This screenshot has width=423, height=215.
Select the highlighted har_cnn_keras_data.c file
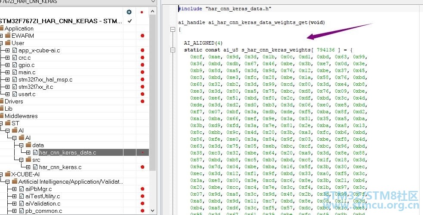pyautogui.click(x=68, y=153)
